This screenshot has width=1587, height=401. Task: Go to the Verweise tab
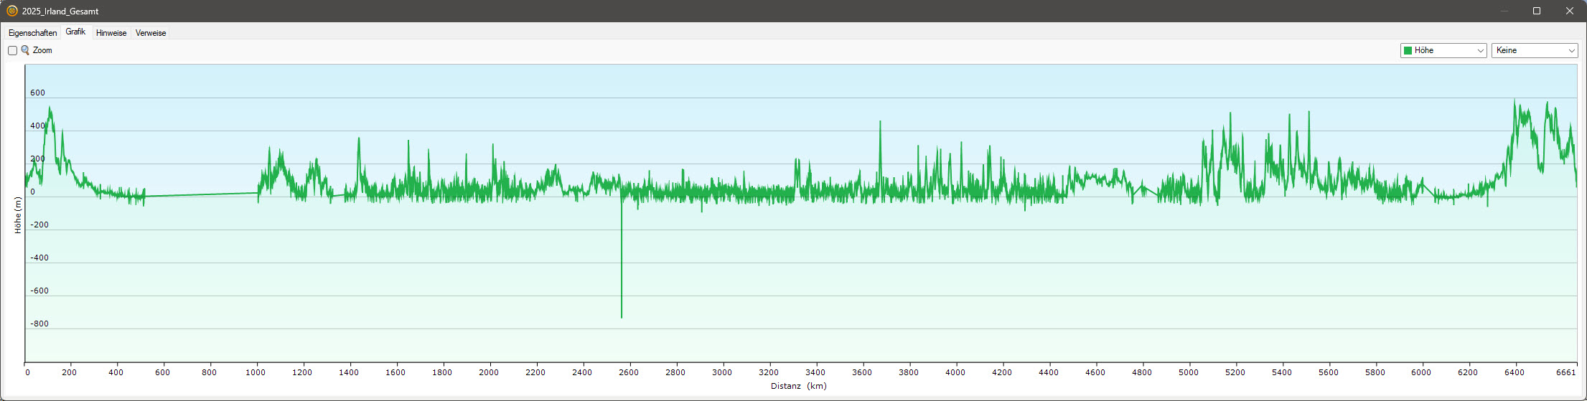pyautogui.click(x=151, y=33)
